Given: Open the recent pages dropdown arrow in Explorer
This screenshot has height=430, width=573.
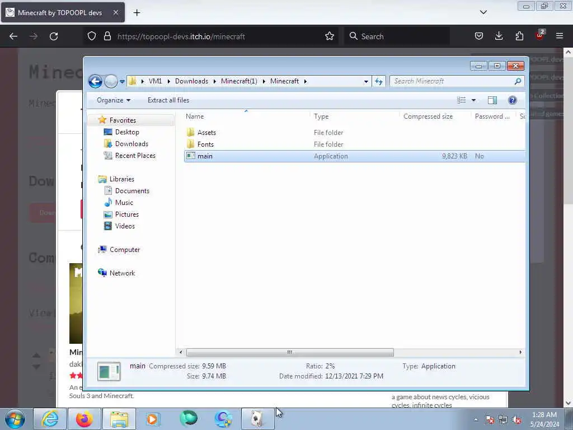Looking at the screenshot, I should click(122, 82).
